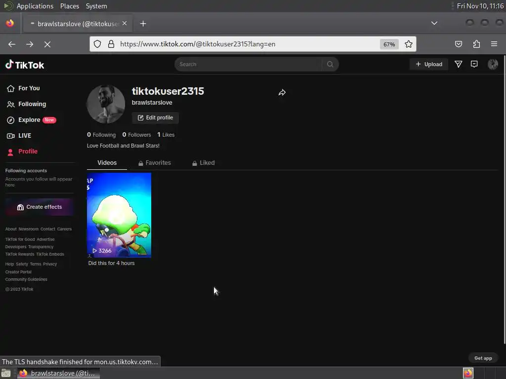Open the TikTok for Good link
The height and width of the screenshot is (379, 506).
point(20,239)
